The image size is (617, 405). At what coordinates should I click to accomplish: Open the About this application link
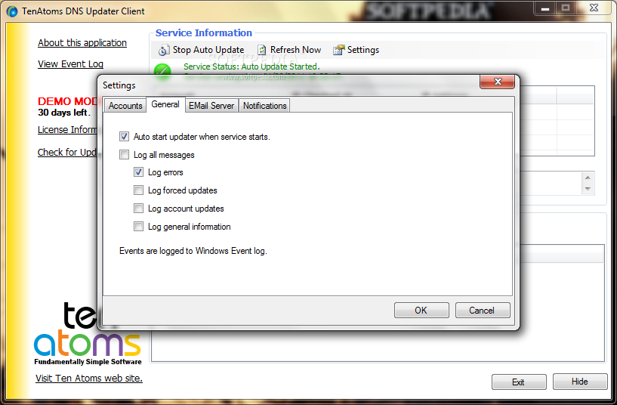tap(82, 42)
